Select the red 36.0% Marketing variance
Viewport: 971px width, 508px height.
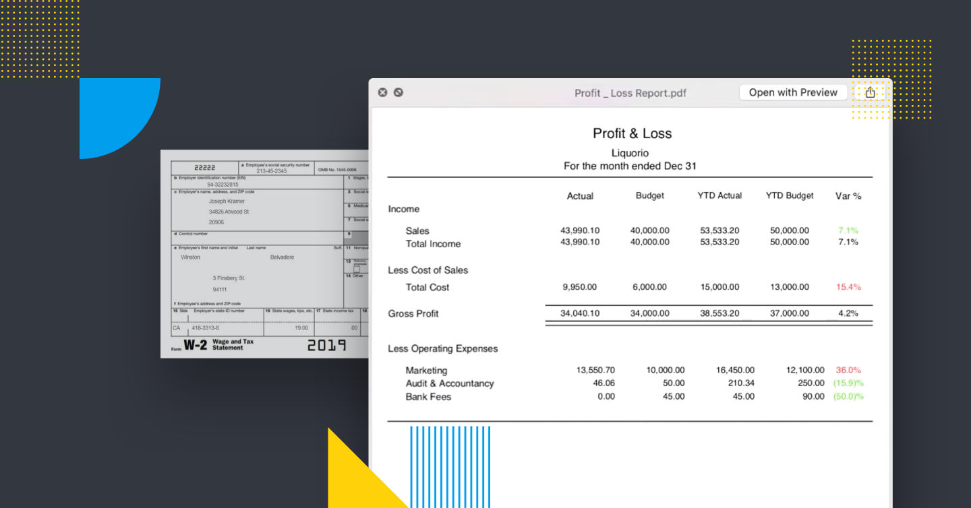click(x=850, y=370)
